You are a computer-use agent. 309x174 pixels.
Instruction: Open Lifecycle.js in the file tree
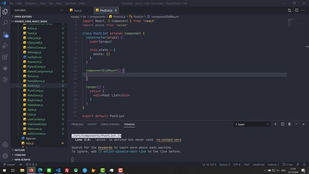coord(34,38)
